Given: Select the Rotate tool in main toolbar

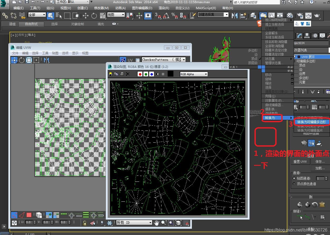Looking at the screenshot, I should pyautogui.click(x=94, y=16).
